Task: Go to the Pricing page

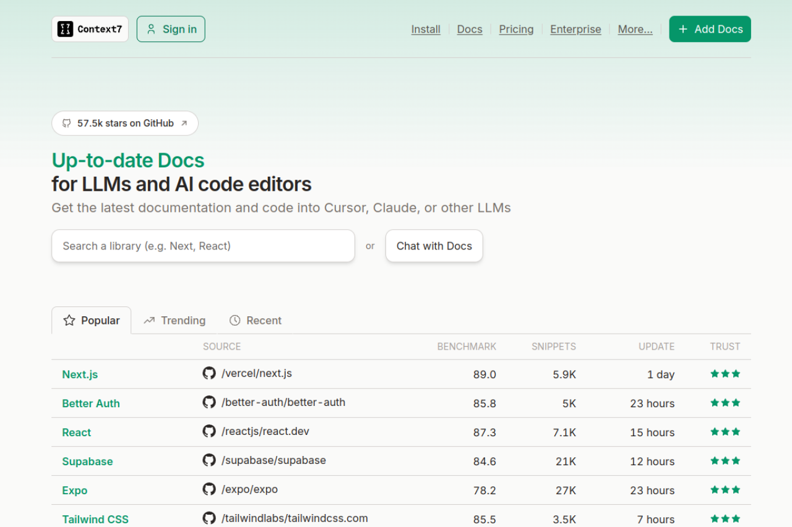Action: pos(516,29)
